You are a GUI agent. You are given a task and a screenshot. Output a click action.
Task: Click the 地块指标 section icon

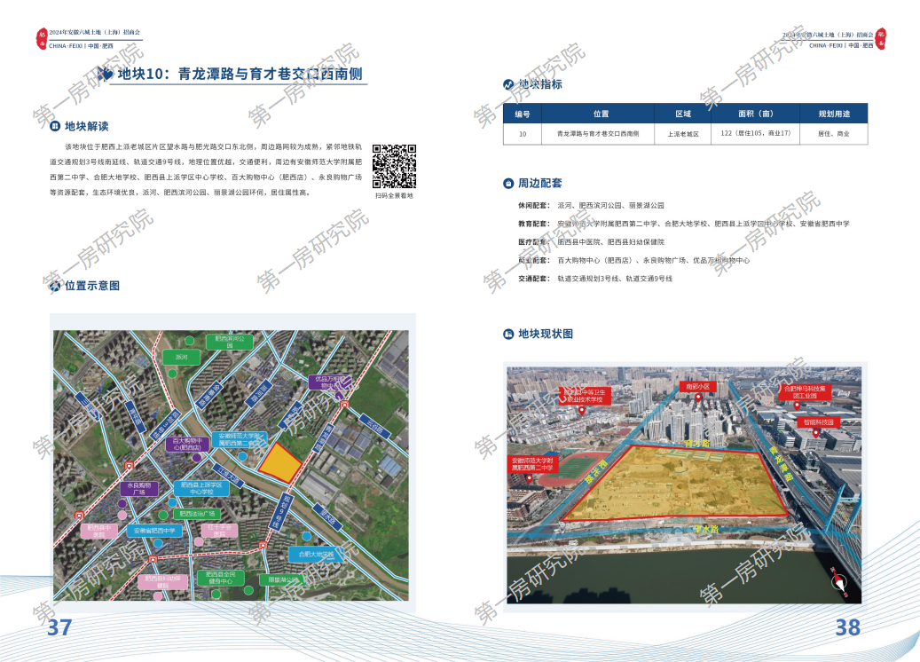(x=508, y=84)
